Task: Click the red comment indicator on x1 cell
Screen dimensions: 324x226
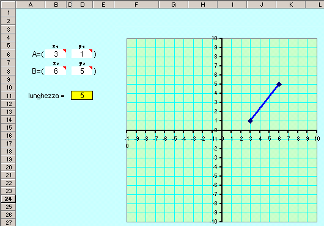Action: tap(64, 51)
